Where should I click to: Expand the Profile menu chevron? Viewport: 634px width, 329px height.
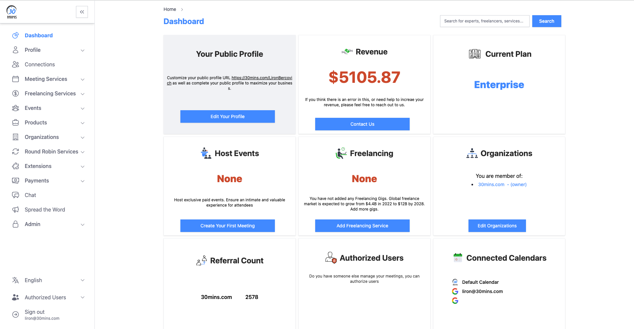coord(83,50)
